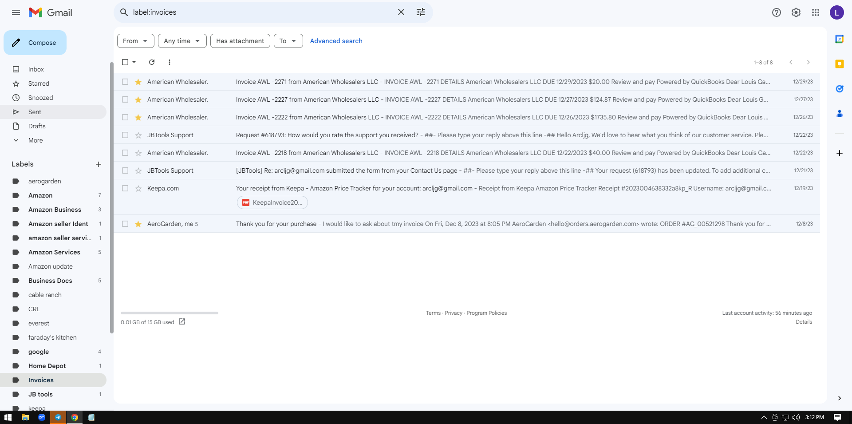852x424 pixels.
Task: Open the Home Depot label
Action: [47, 366]
